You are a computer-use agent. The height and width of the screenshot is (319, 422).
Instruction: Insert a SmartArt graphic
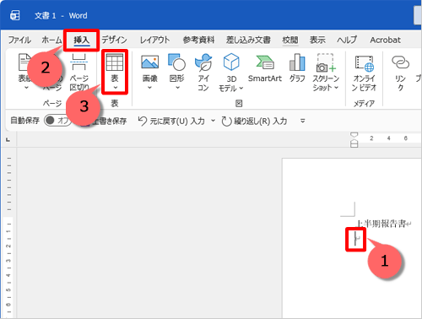(x=265, y=68)
